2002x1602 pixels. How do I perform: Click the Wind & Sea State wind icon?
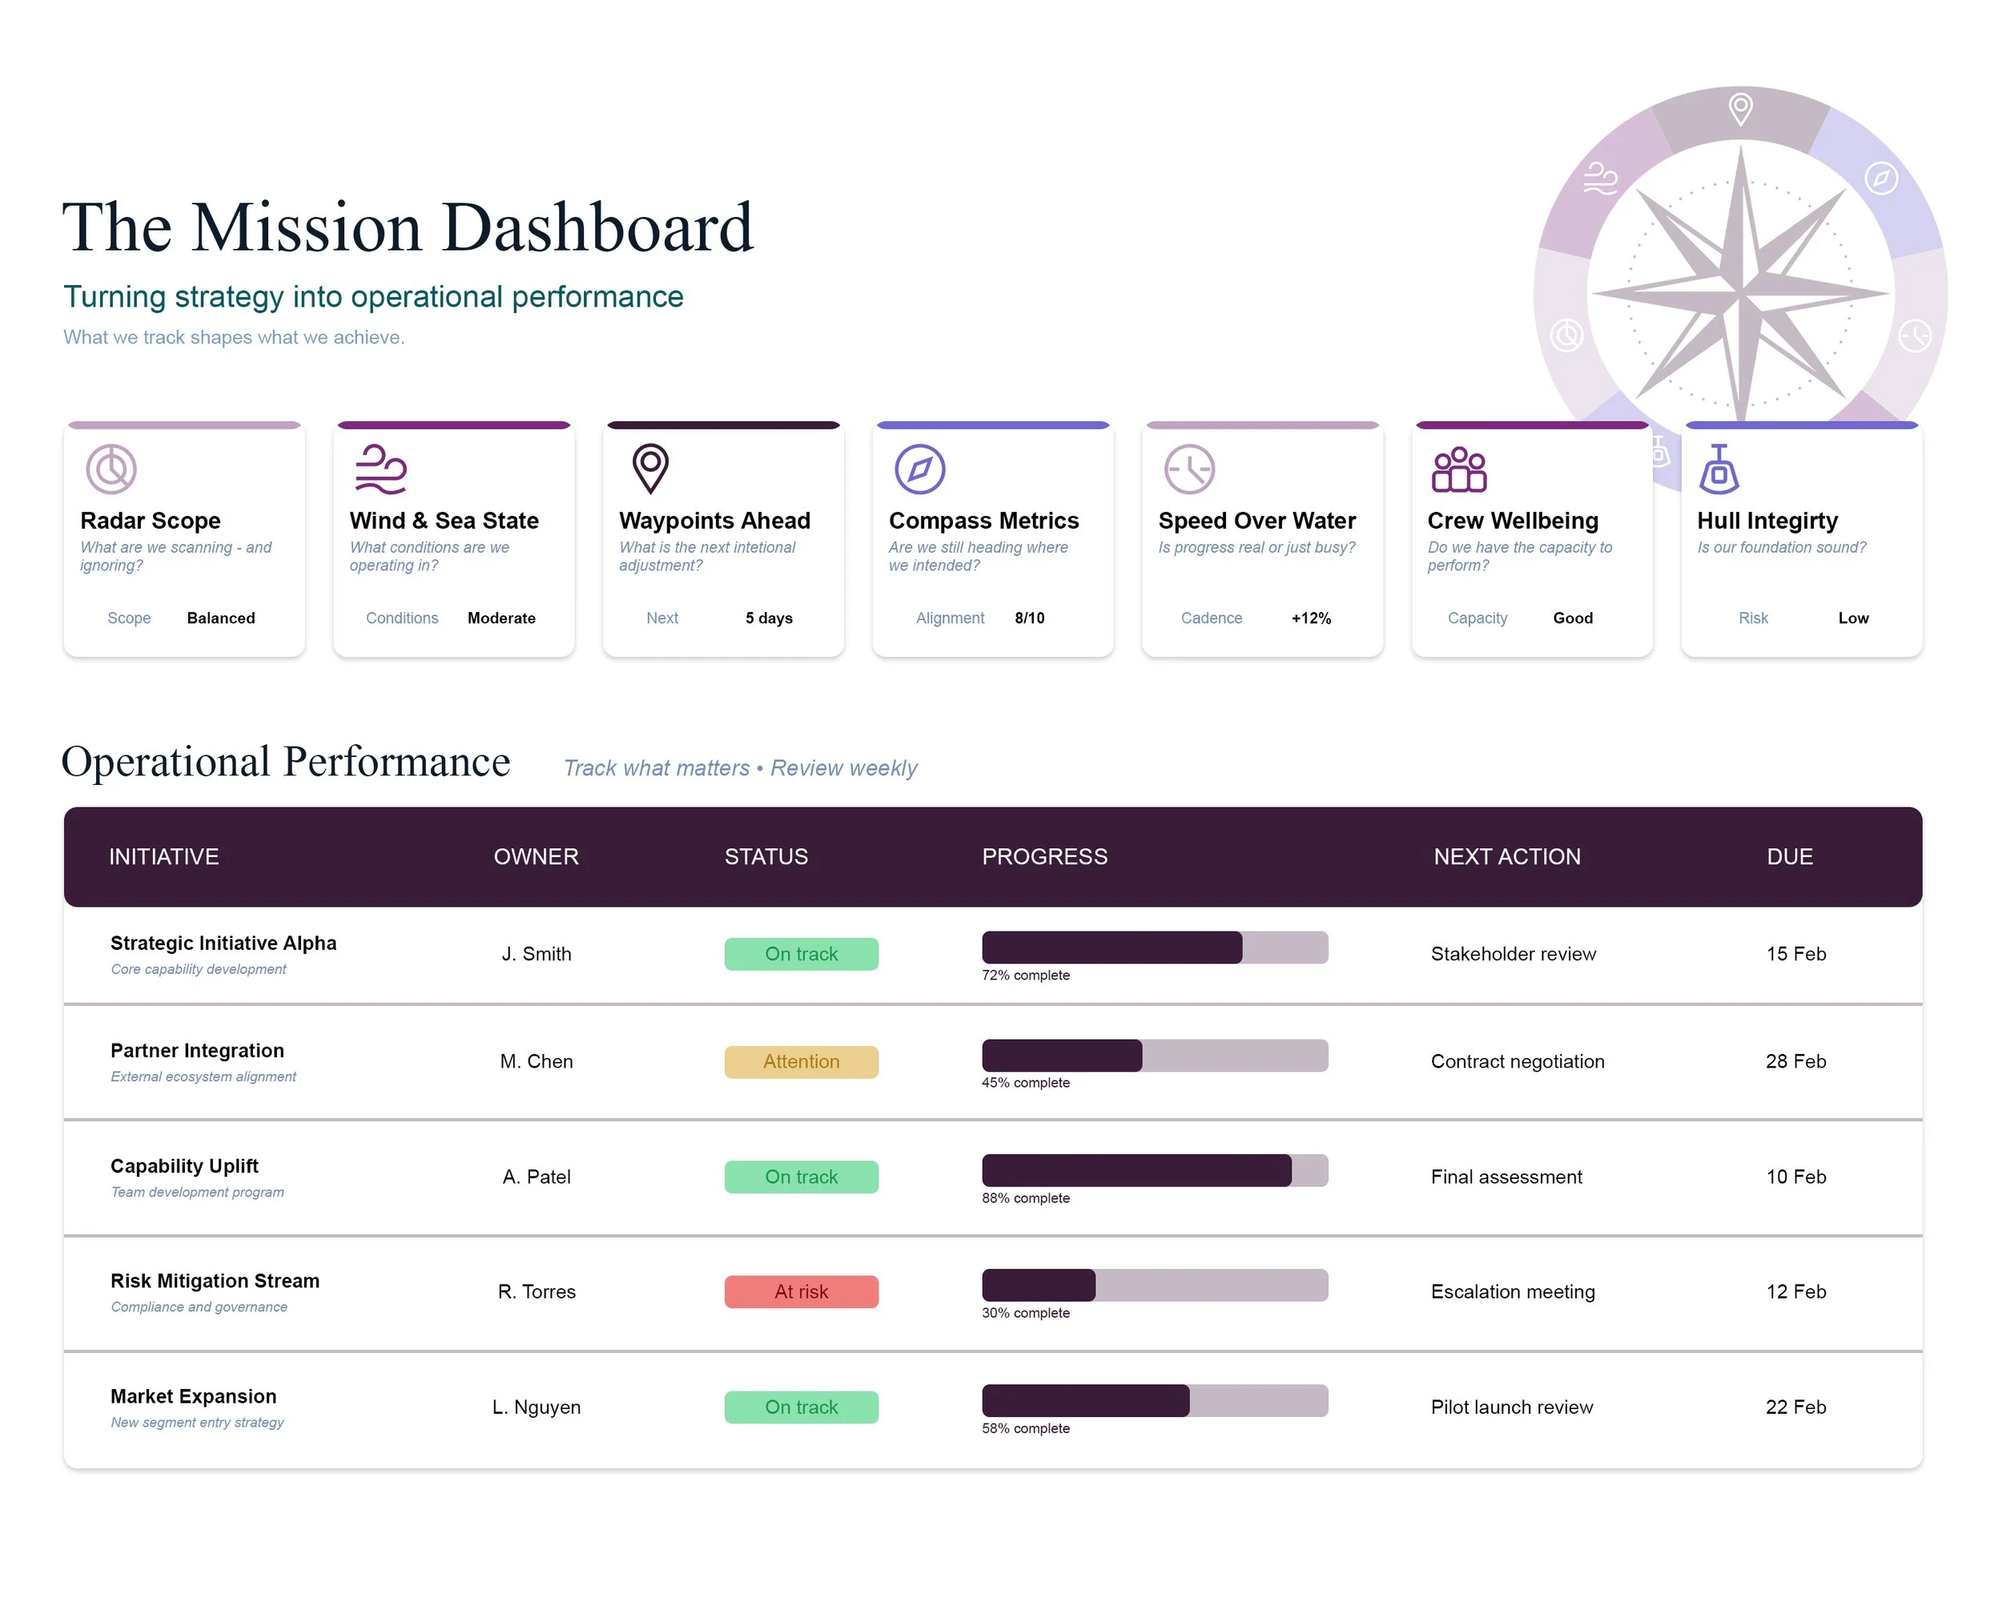click(x=380, y=469)
